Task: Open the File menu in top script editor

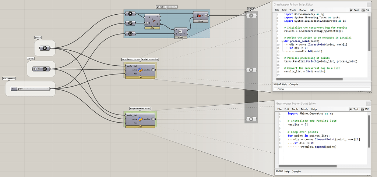Action: click(277, 10)
